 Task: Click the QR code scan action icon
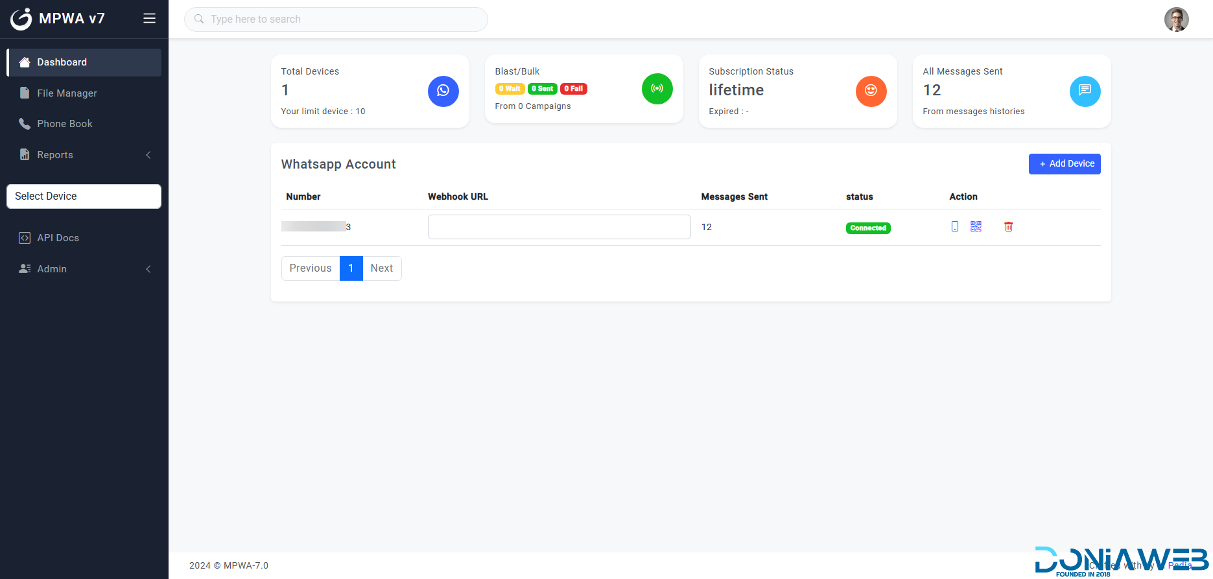tap(976, 226)
